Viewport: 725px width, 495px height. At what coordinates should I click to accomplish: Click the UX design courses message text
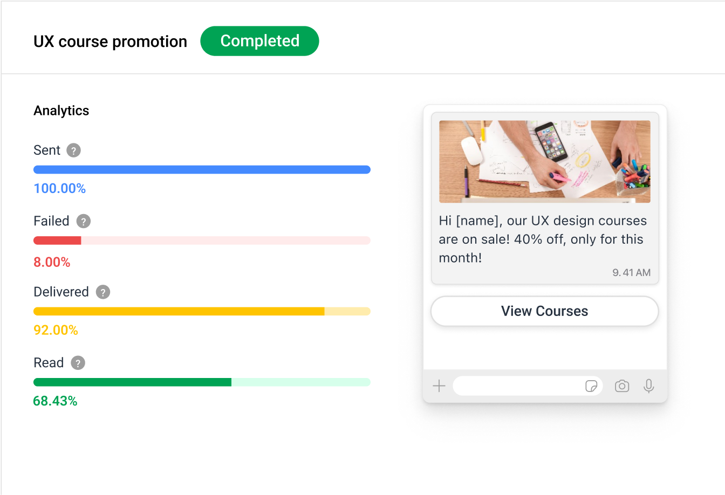click(x=542, y=239)
